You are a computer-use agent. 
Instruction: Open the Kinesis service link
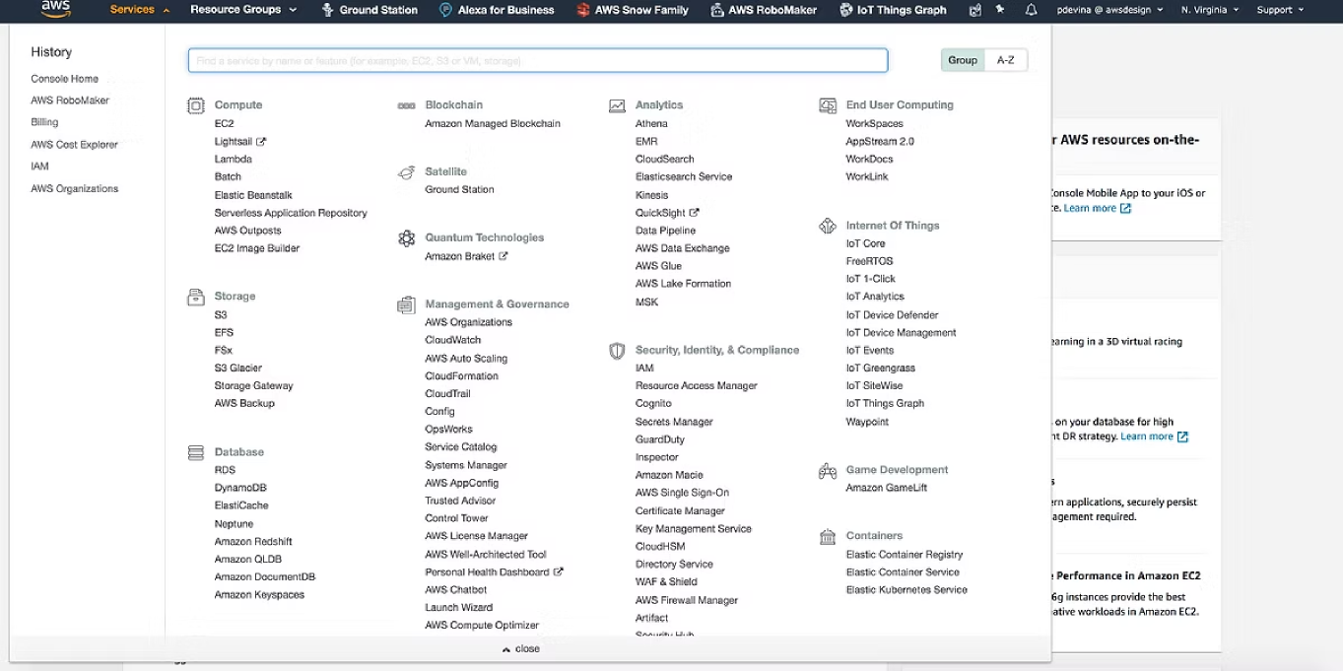tap(652, 195)
